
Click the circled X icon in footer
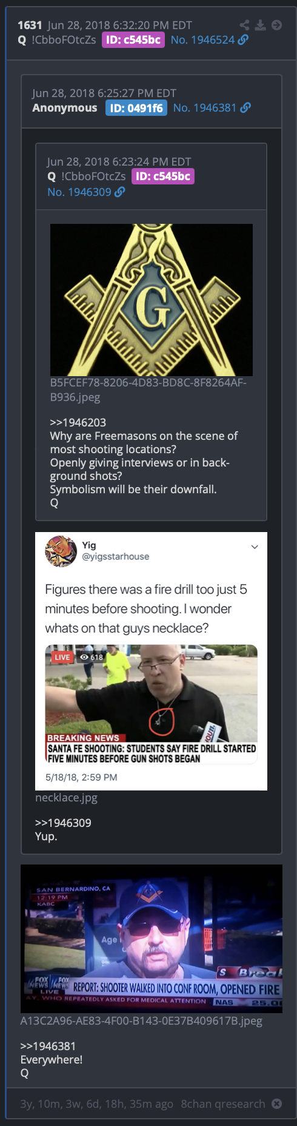pos(276,1104)
